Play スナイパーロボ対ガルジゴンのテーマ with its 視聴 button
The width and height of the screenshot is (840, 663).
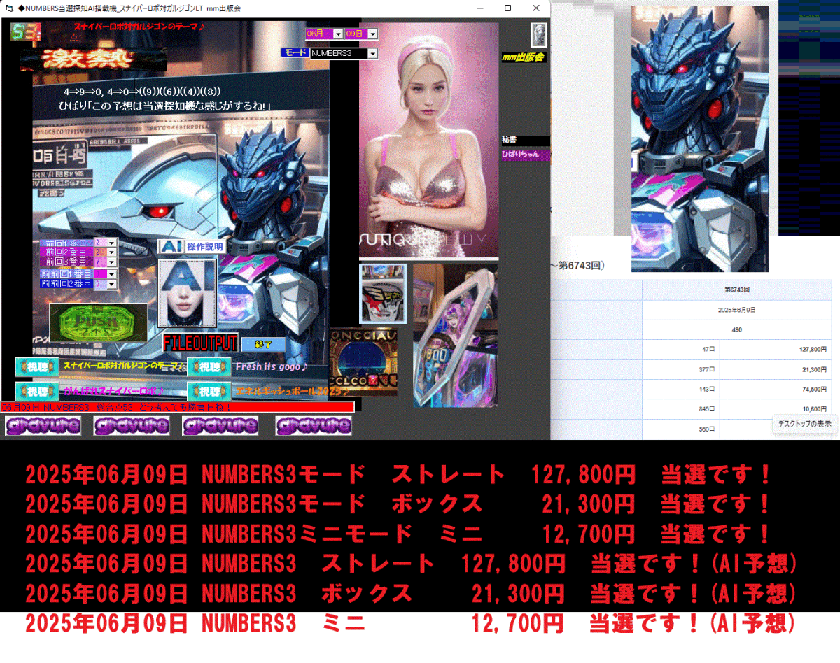coord(36,366)
